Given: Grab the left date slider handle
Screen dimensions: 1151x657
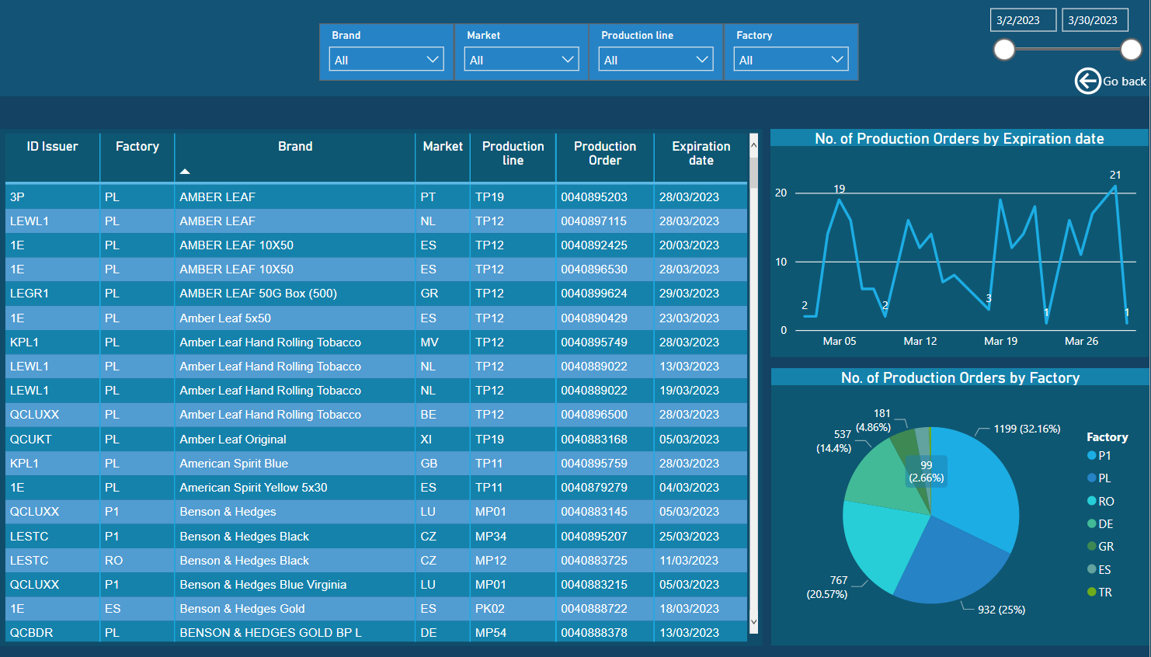Looking at the screenshot, I should 1004,50.
